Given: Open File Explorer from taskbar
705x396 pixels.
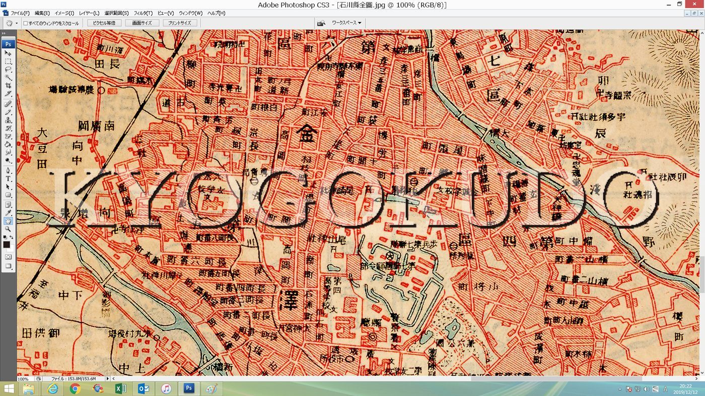Looking at the screenshot, I should click(x=28, y=388).
